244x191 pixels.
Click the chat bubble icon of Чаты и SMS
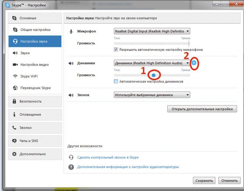click(14, 141)
